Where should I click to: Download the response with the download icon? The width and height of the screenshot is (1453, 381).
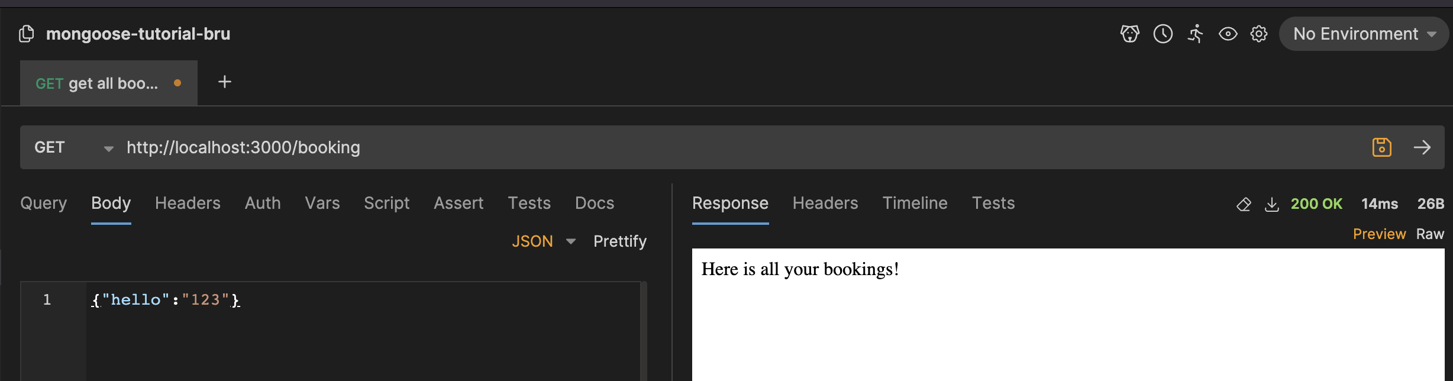[1271, 204]
